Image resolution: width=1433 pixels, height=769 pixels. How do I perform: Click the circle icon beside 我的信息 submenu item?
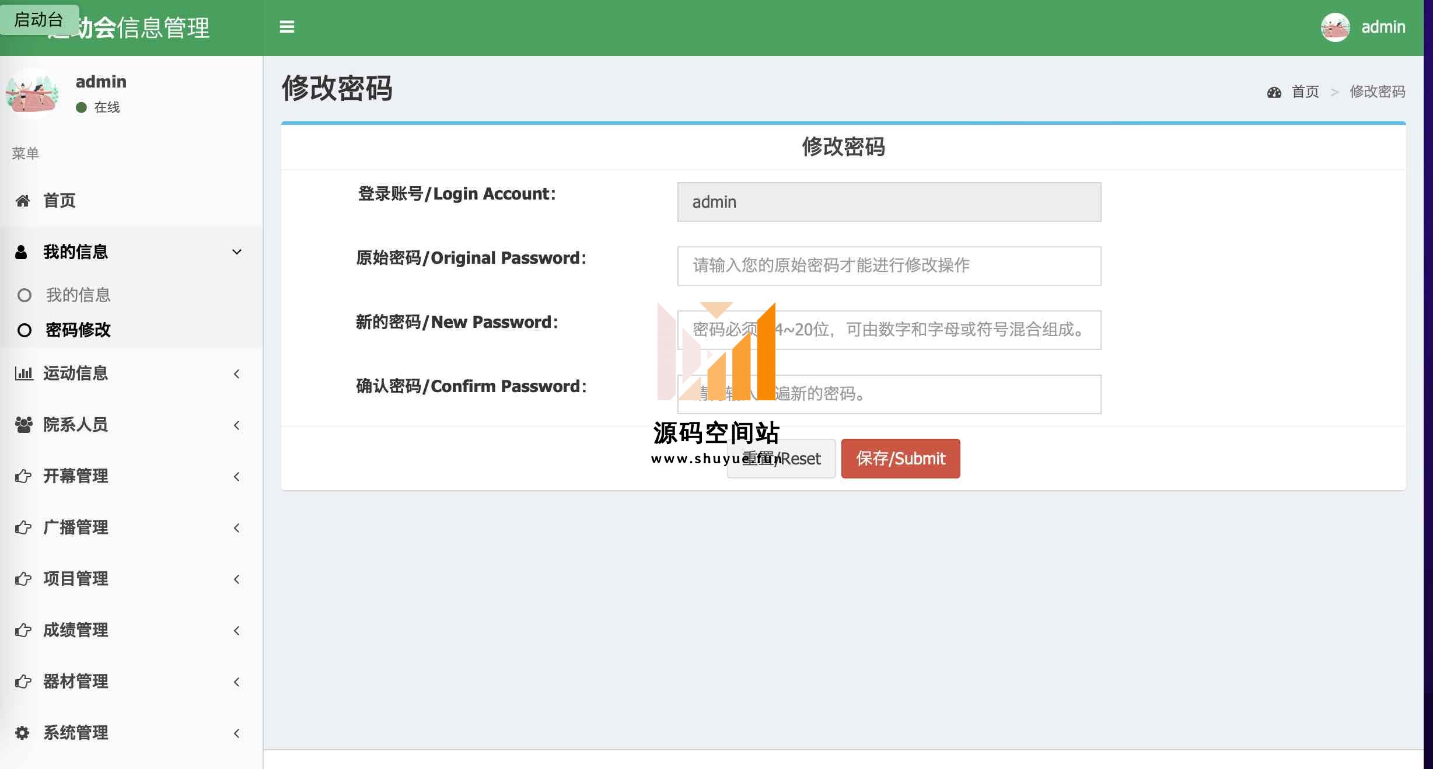click(25, 295)
